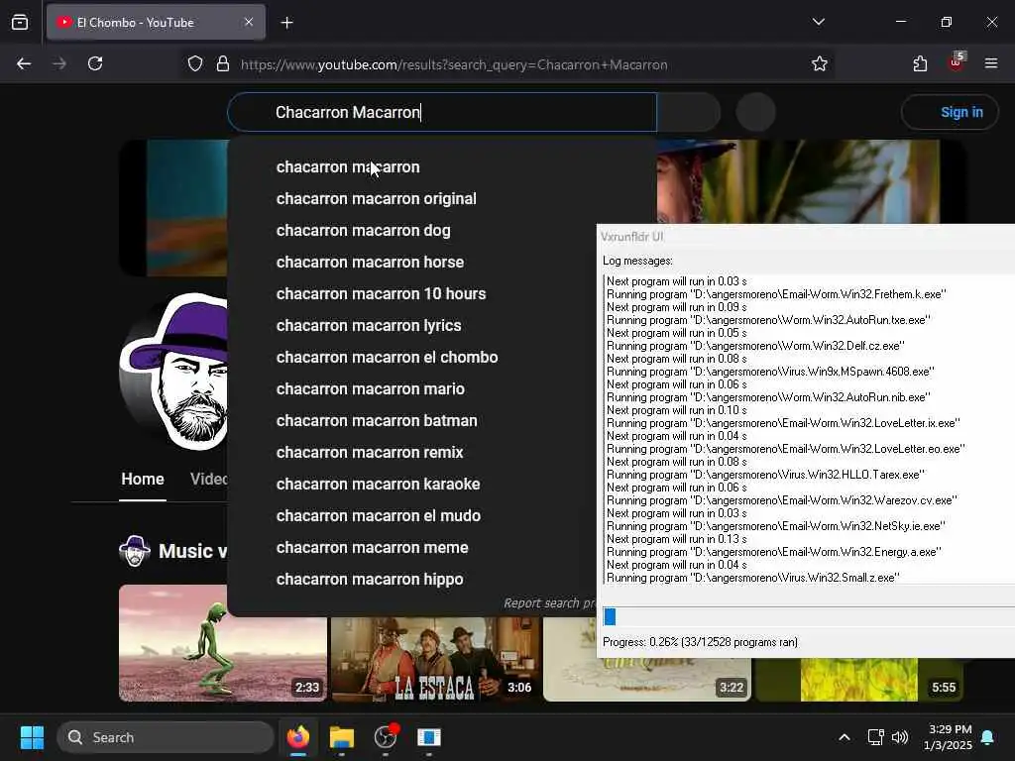
Task: Open File Explorer from taskbar
Action: [x=342, y=737]
